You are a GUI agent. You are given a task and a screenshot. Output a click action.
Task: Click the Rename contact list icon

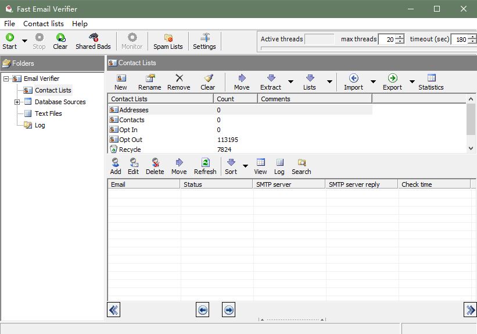coord(150,82)
